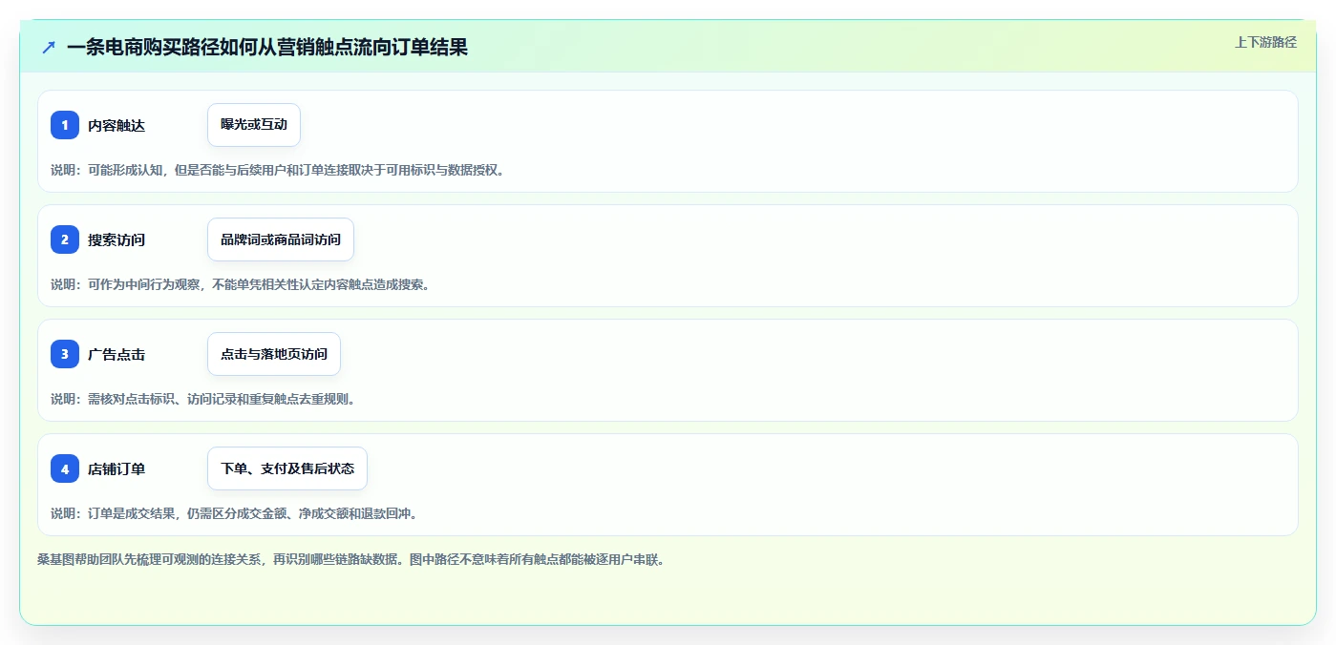The height and width of the screenshot is (645, 1336).
Task: Click the note starting 说明：订单是成交结果
Action: click(x=234, y=513)
